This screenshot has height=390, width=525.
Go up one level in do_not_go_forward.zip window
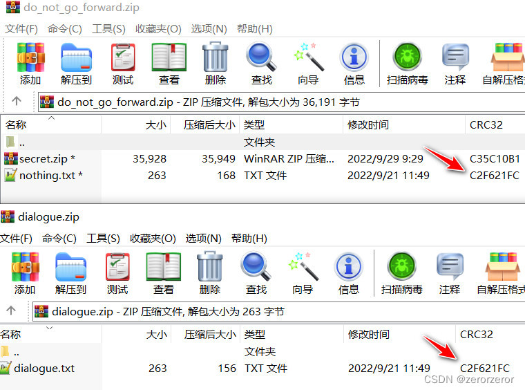(x=17, y=101)
